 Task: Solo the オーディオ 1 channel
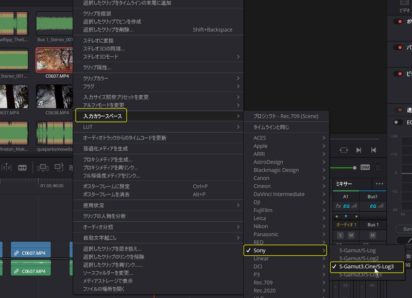[340, 235]
